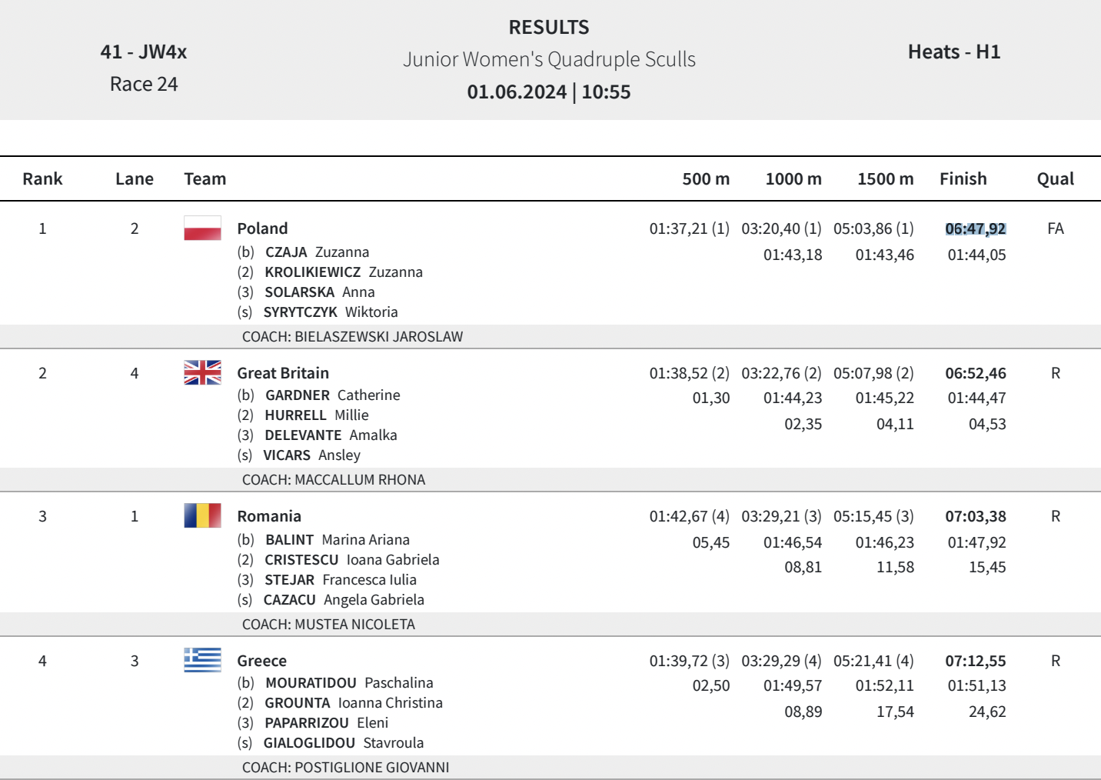Click the Rank column header
The width and height of the screenshot is (1101, 780).
(42, 179)
